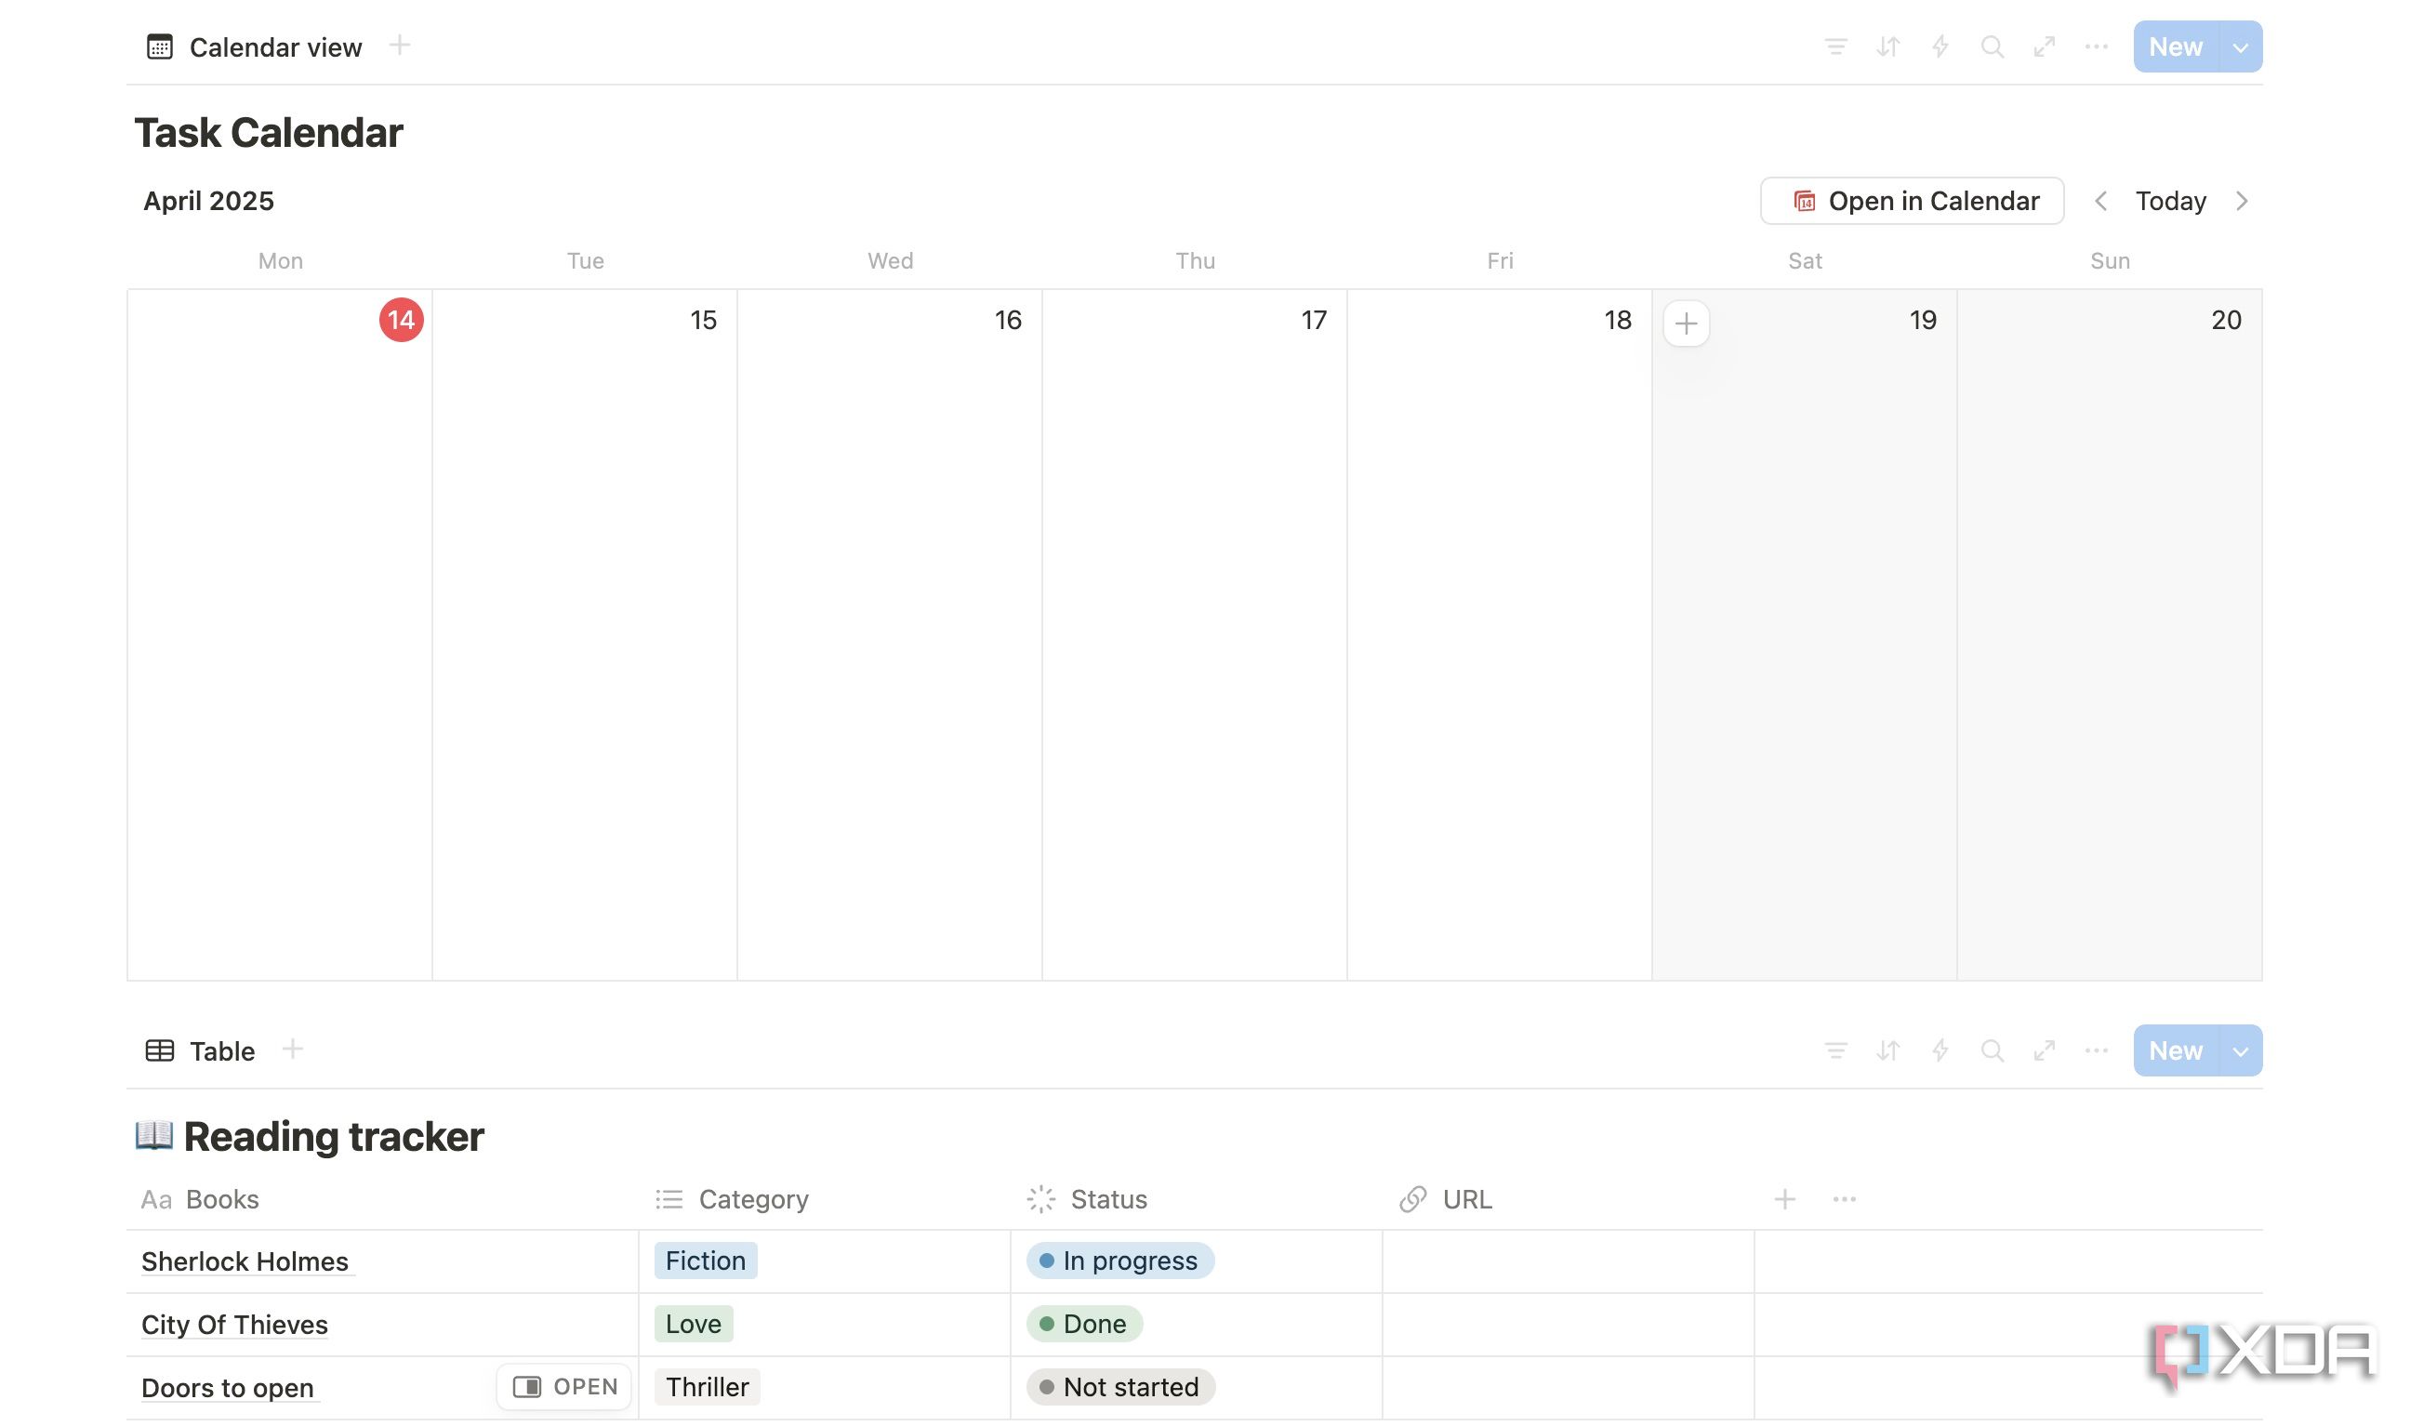Select the Table view tab
Image resolution: width=2410 pixels, height=1426 pixels.
click(x=200, y=1050)
